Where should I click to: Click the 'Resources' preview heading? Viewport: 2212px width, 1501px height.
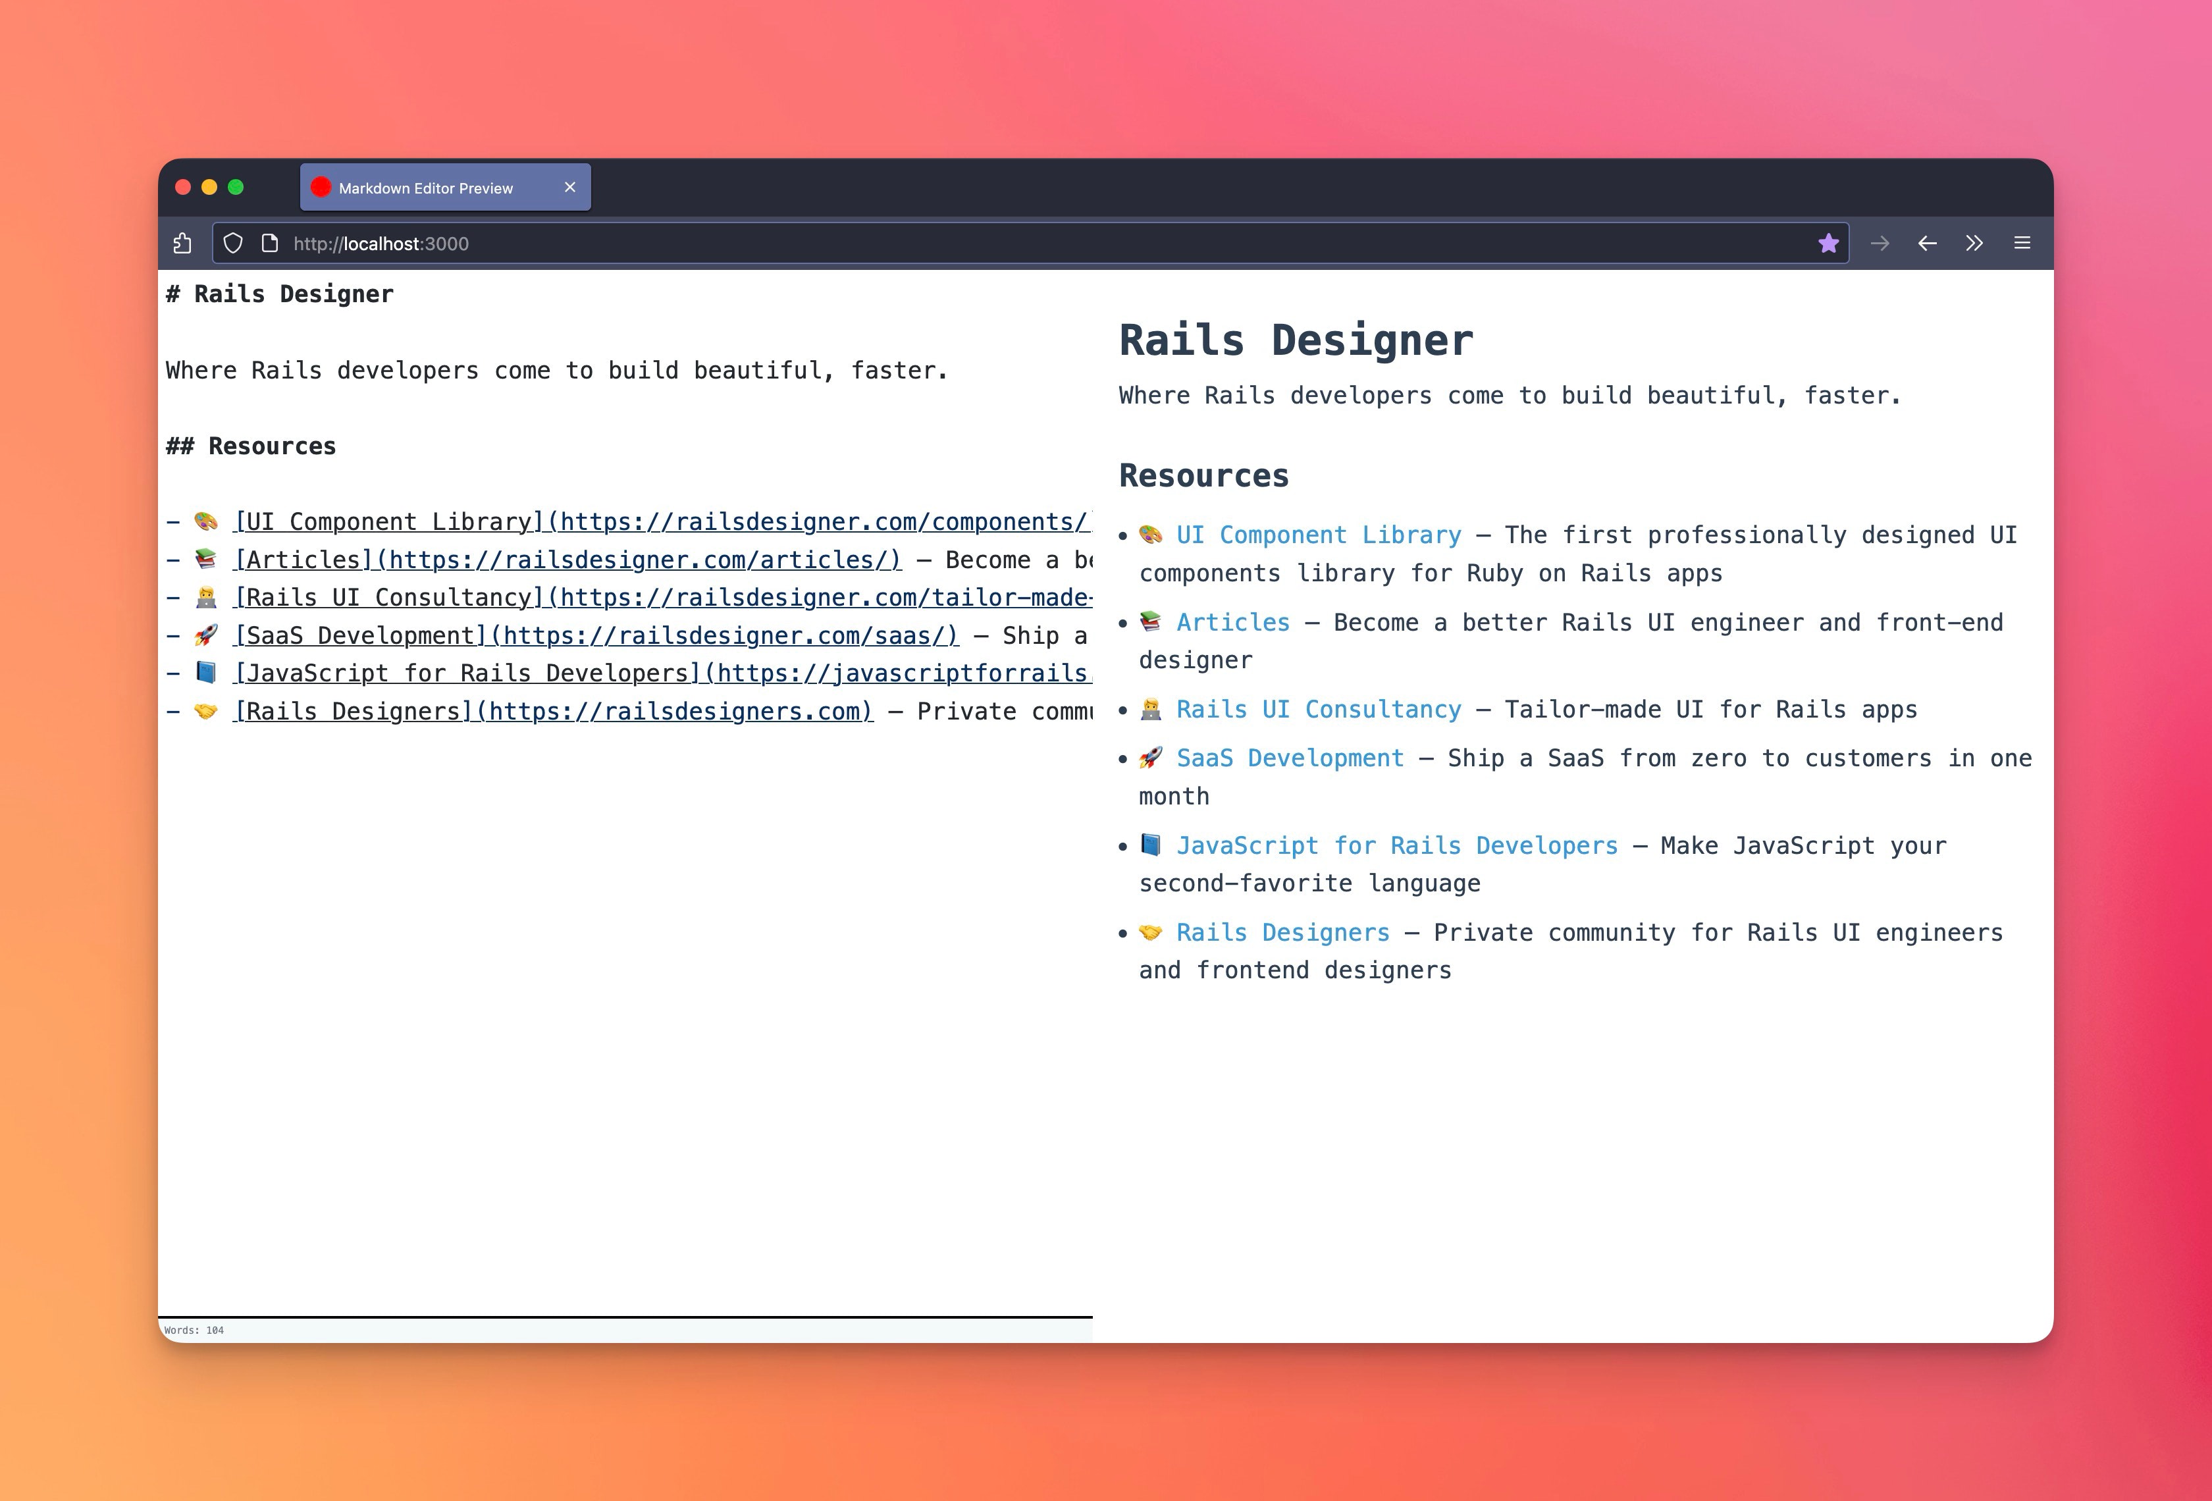(x=1204, y=476)
